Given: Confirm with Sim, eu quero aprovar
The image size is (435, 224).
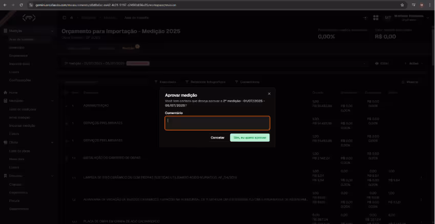Looking at the screenshot, I should pos(250,138).
